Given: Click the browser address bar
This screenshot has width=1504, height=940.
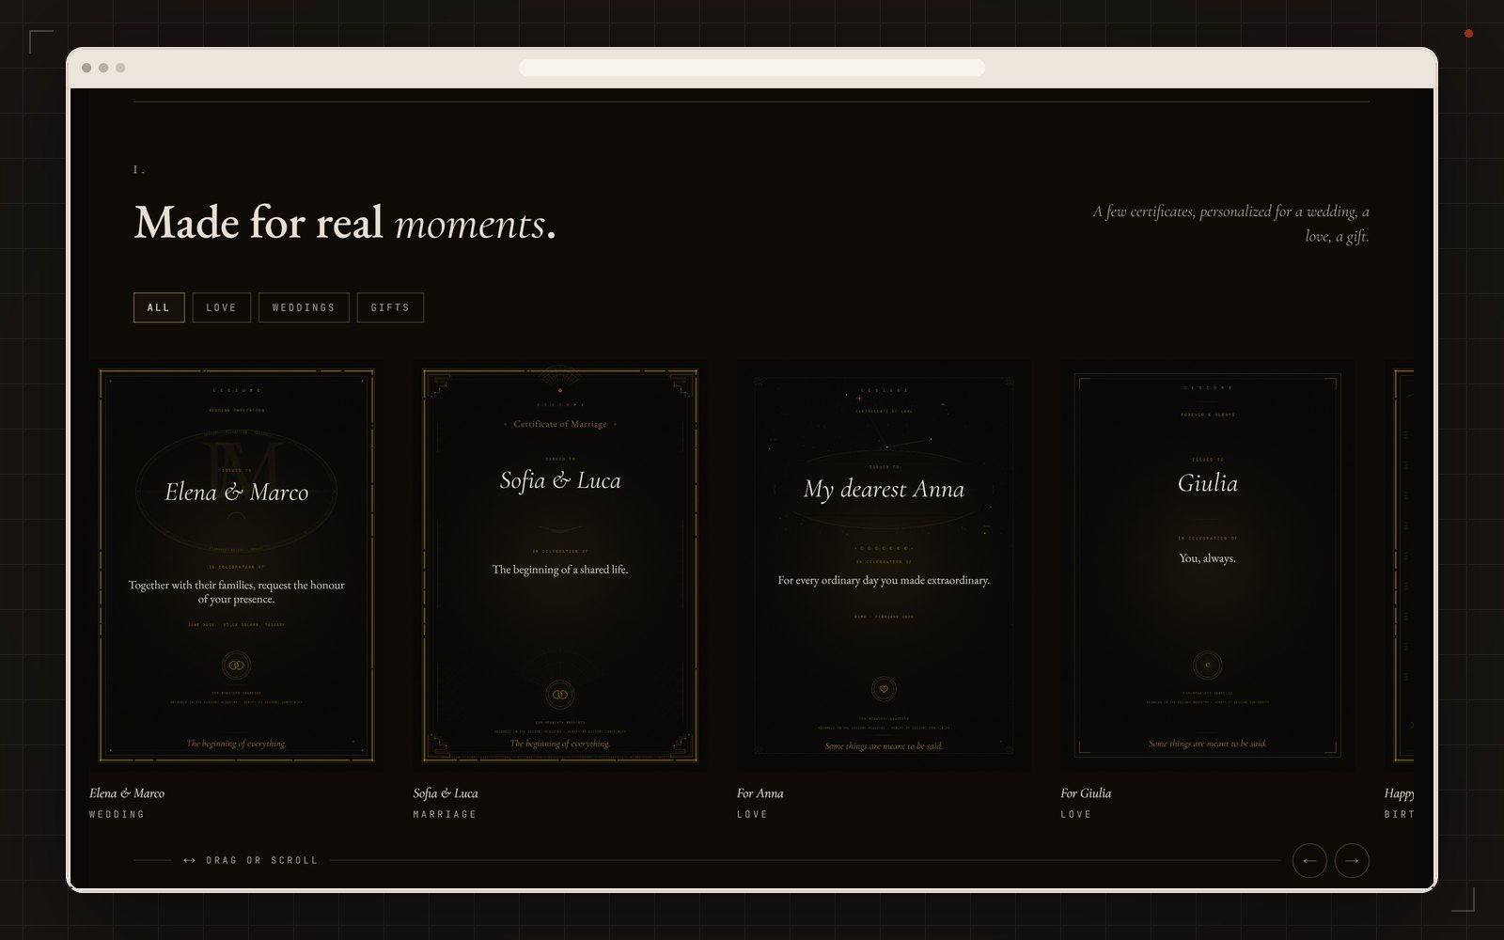Looking at the screenshot, I should click(x=752, y=68).
